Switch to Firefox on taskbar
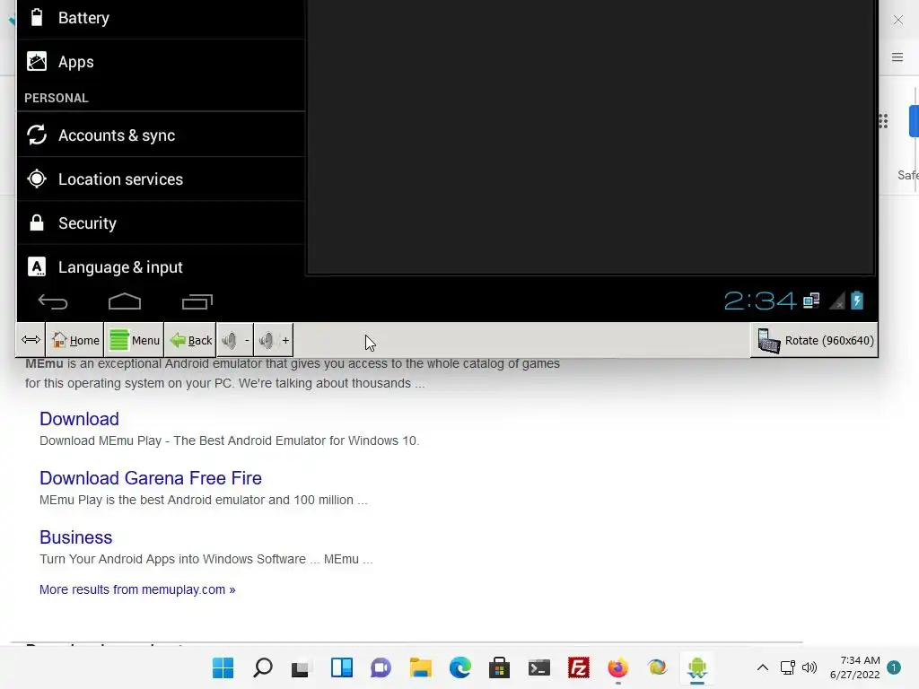The width and height of the screenshot is (919, 689). click(617, 667)
